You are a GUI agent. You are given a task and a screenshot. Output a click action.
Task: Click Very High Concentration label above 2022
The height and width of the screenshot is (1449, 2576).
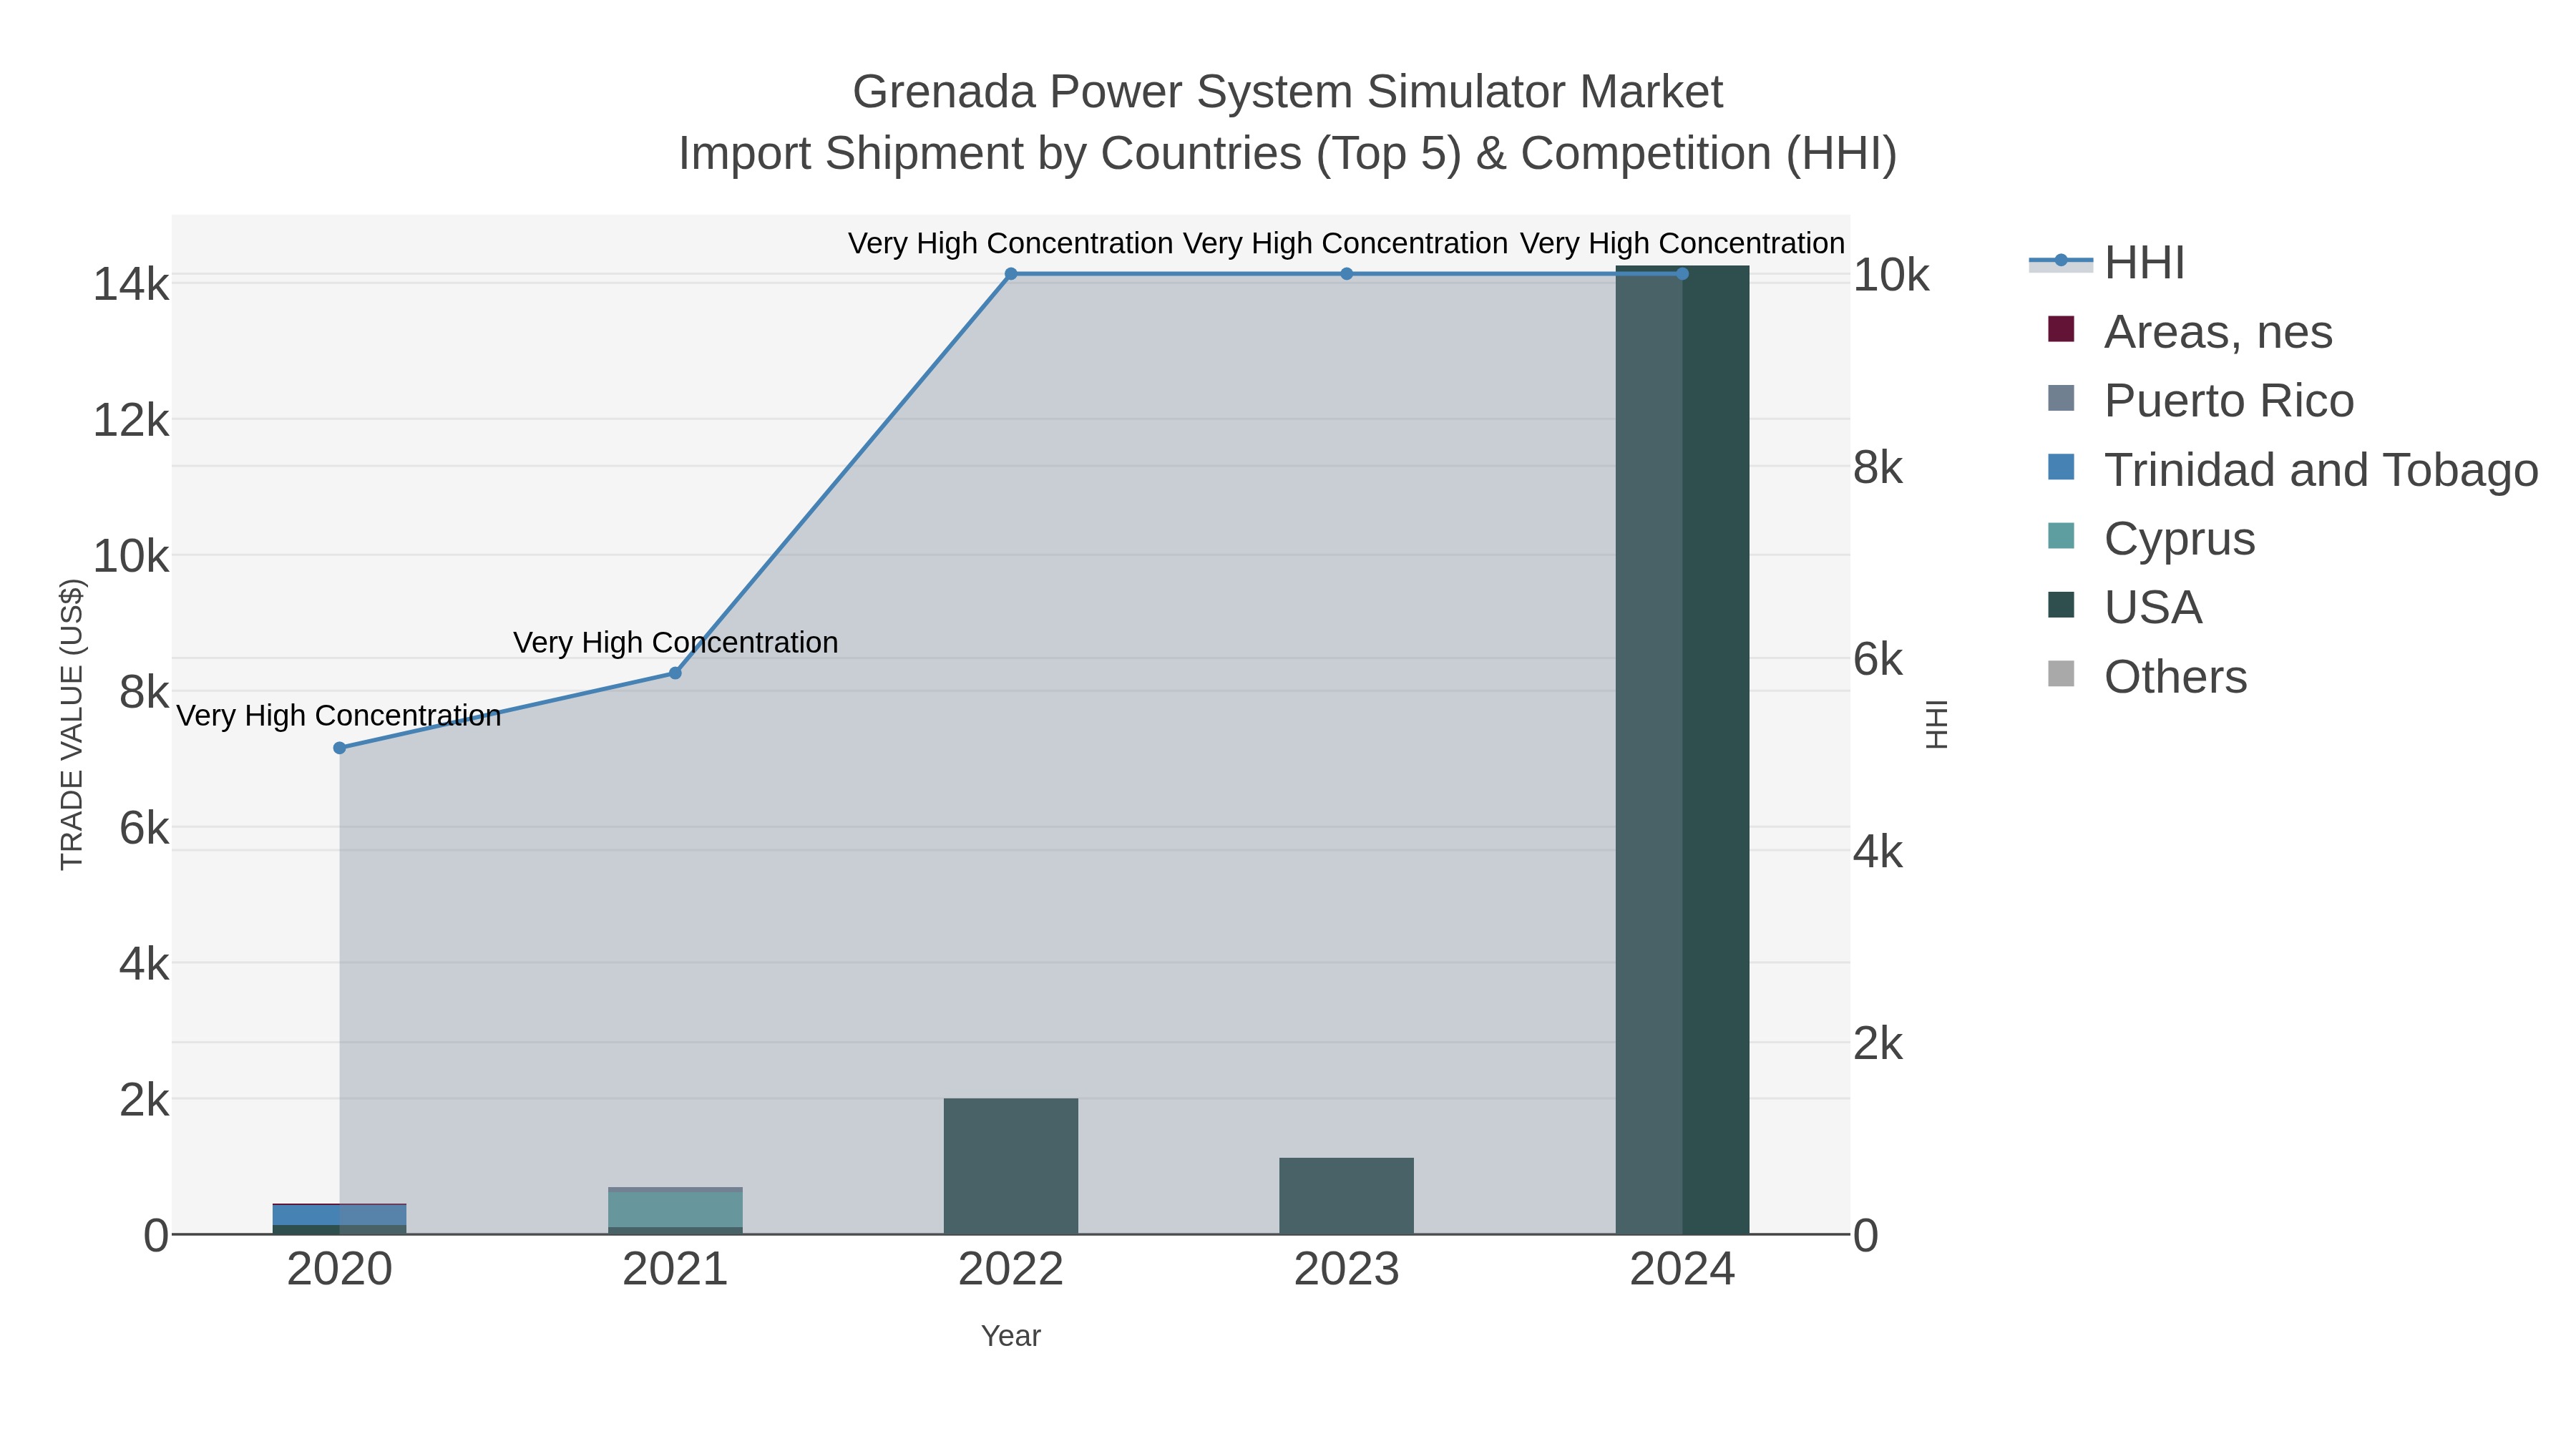(x=1011, y=243)
